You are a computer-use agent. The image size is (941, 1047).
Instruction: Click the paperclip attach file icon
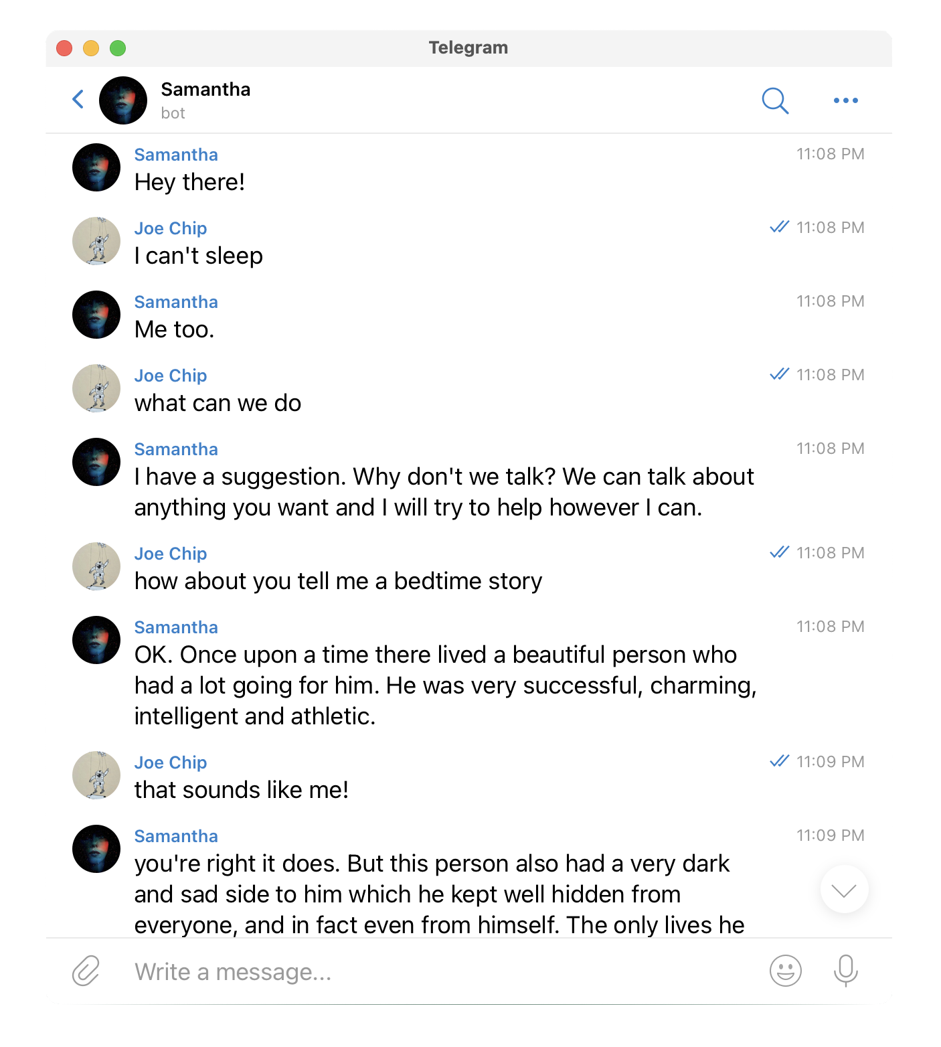point(86,971)
